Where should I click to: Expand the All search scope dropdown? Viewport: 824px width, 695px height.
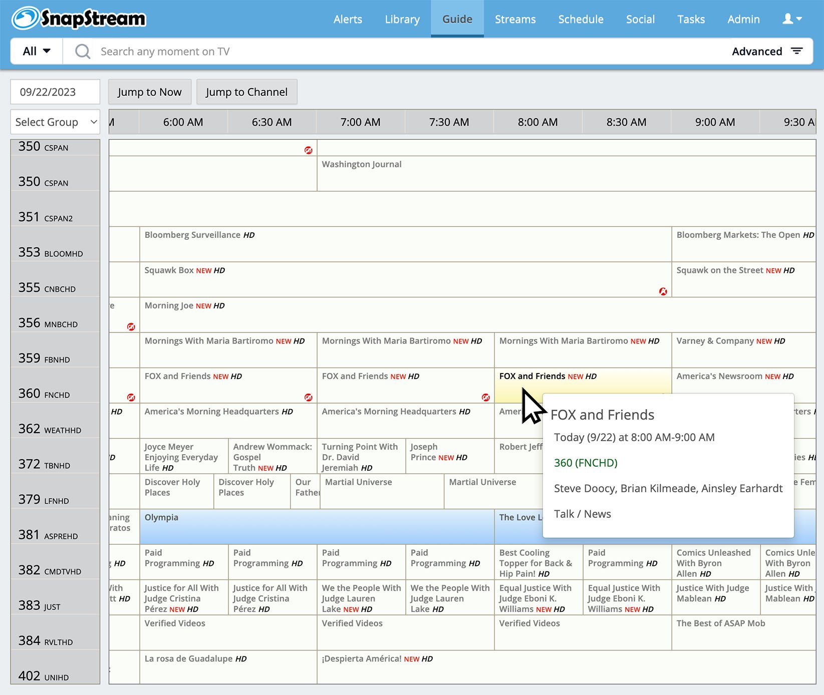37,51
